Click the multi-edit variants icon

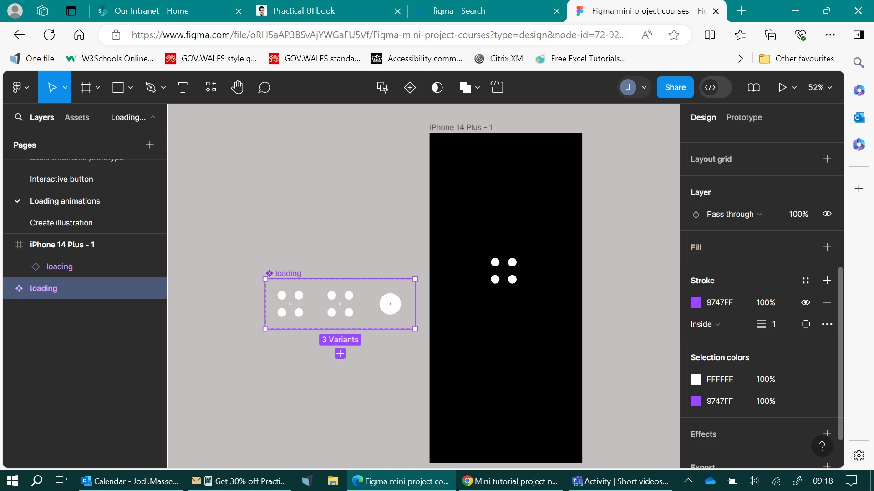click(383, 87)
